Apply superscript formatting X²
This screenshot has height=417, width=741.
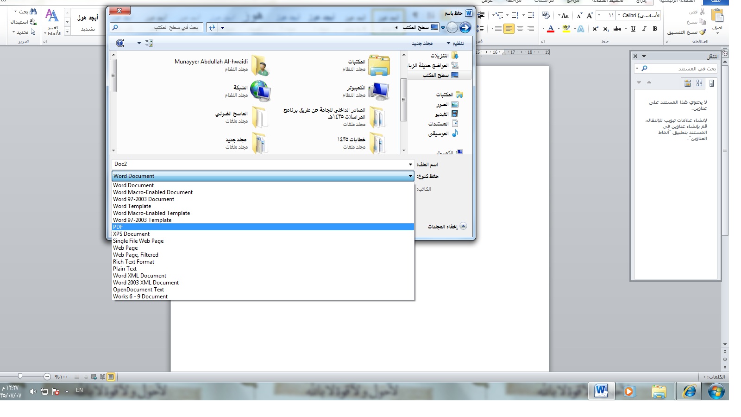pos(596,29)
